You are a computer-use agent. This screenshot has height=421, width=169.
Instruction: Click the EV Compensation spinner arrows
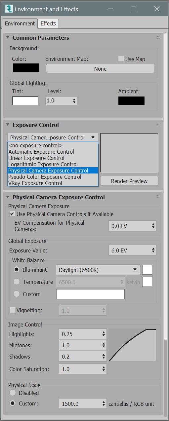153,226
